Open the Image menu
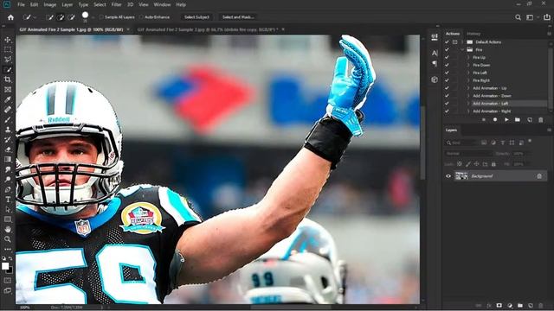Image resolution: width=554 pixels, height=311 pixels. coord(50,4)
